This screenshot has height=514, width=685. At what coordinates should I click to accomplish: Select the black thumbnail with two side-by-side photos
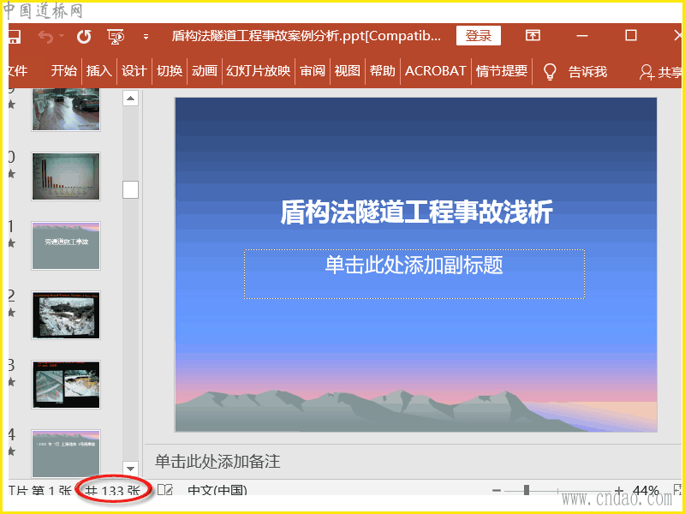click(66, 385)
